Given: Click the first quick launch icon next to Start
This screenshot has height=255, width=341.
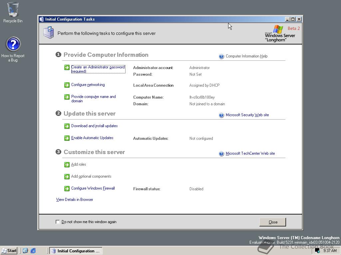Looking at the screenshot, I should pos(25,251).
